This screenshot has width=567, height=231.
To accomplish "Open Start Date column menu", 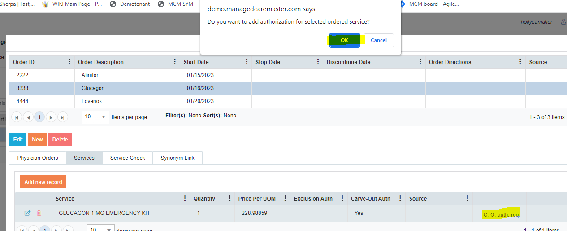I will (247, 62).
